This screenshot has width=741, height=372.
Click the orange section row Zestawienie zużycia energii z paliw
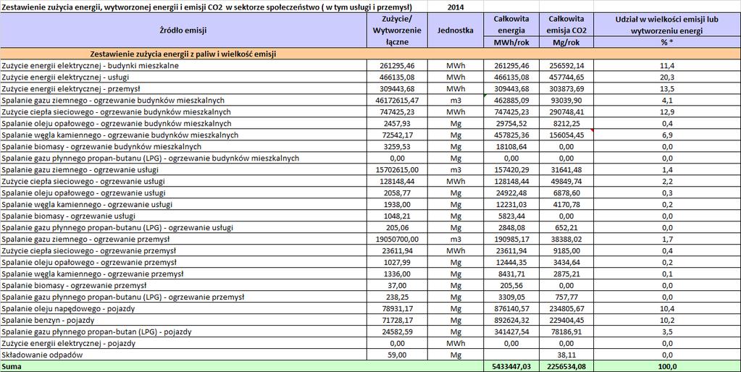click(x=371, y=54)
